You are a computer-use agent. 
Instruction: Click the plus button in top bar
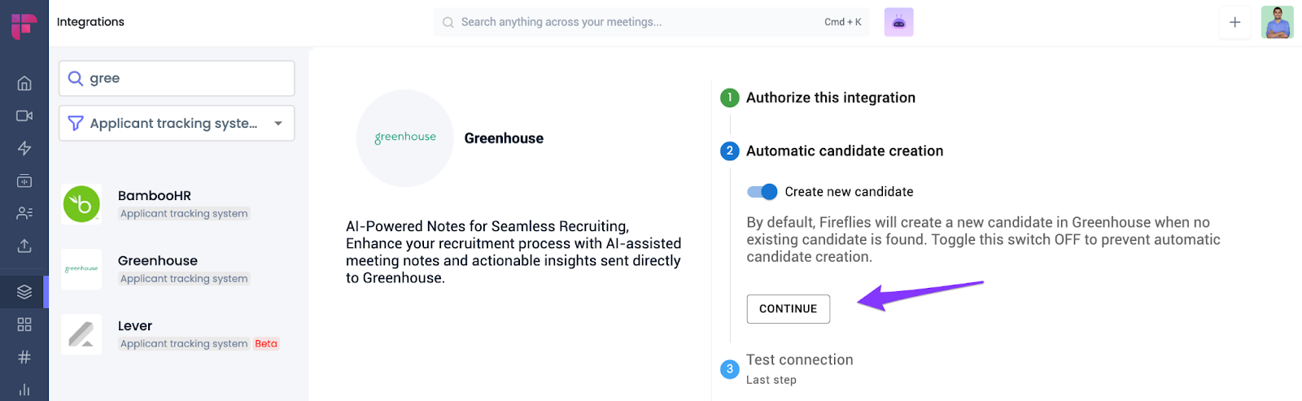pos(1234,23)
